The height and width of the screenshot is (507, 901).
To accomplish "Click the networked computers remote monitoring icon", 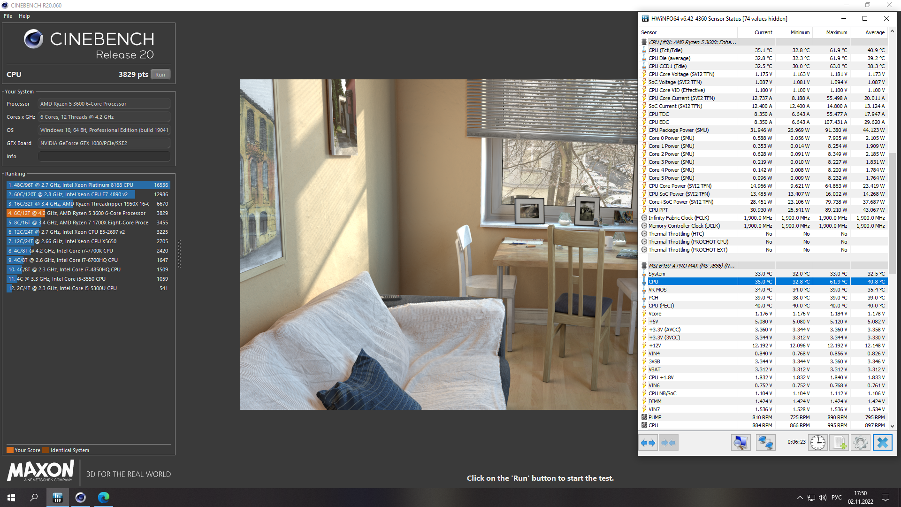I will pos(765,443).
